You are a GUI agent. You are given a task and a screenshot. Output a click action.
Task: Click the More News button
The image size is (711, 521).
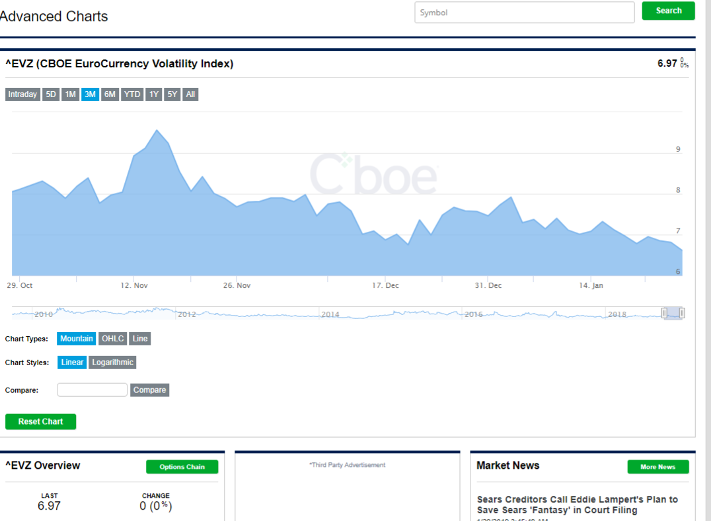(x=658, y=467)
